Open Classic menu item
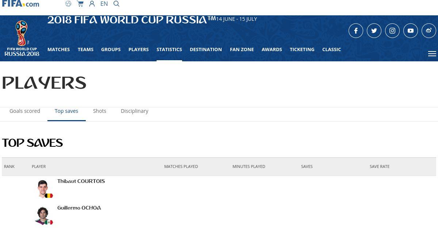 tap(331, 49)
